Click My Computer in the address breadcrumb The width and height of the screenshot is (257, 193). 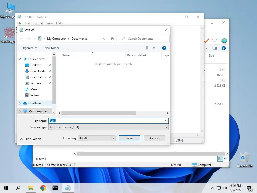pyautogui.click(x=56, y=39)
